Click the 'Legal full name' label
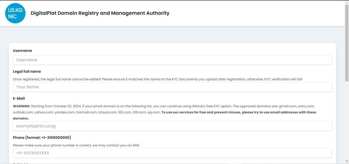The width and height of the screenshot is (349, 164). [27, 71]
